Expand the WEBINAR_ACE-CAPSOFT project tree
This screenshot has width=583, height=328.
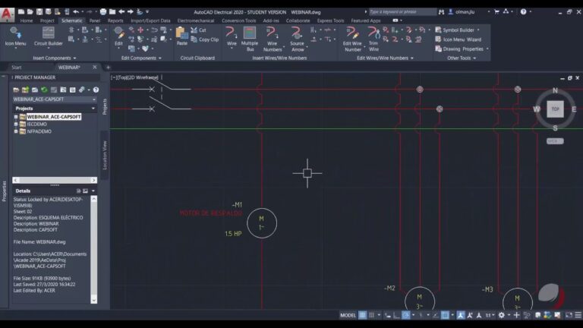16,117
